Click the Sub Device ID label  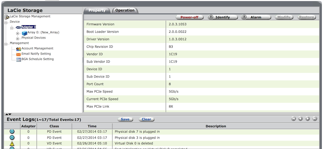tap(98, 76)
